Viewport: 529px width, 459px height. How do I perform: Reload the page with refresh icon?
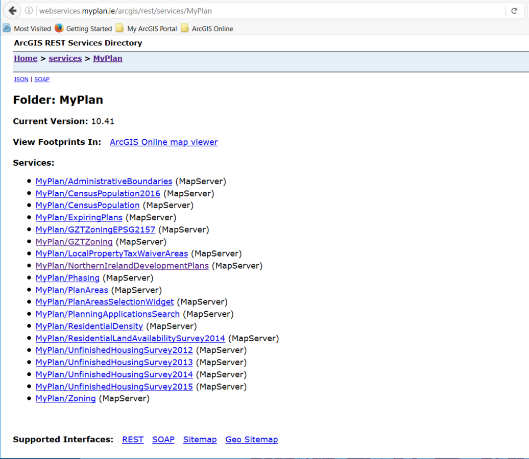click(514, 11)
